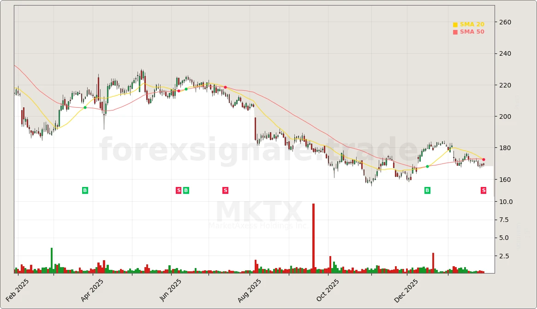Click the red endpoint dot on the SMA 50 line
Viewport: 537px width, 309px height.
(483, 159)
